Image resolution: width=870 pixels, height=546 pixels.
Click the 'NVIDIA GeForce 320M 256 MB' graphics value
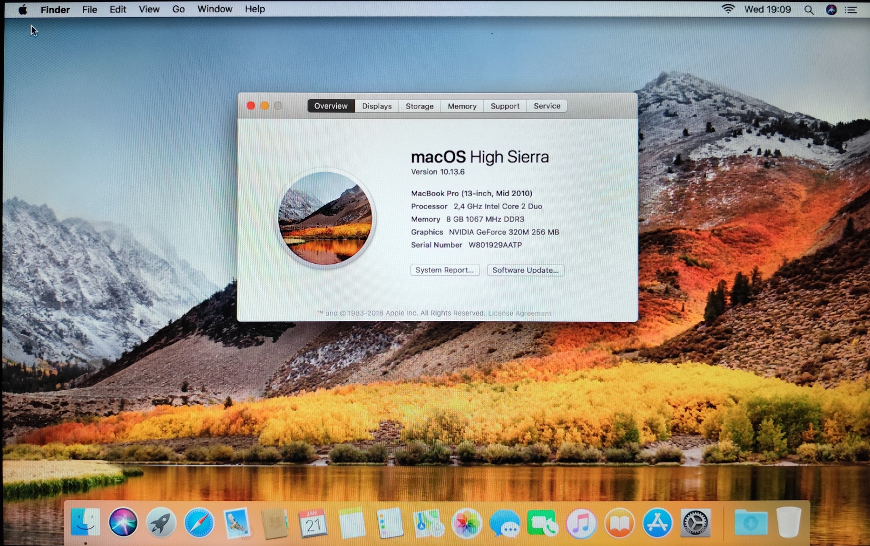click(504, 232)
